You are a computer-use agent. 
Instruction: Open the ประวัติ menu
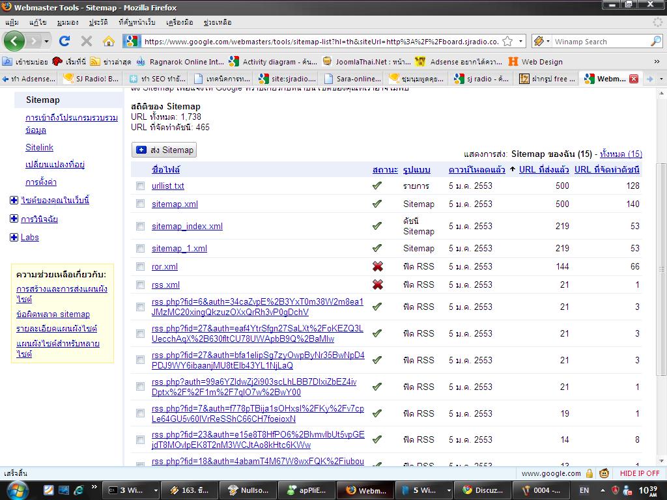coord(98,22)
